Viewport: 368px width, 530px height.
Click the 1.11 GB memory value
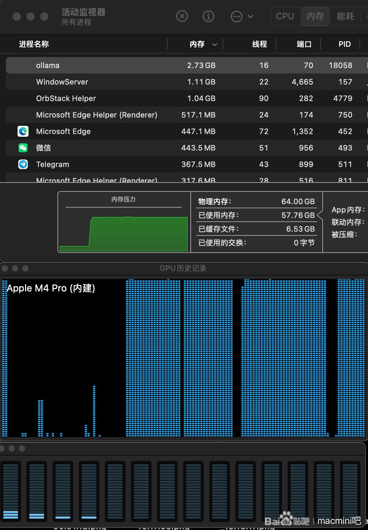(x=201, y=82)
